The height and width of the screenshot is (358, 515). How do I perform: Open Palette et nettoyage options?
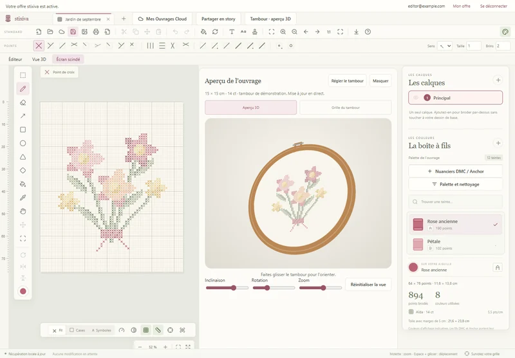point(455,184)
